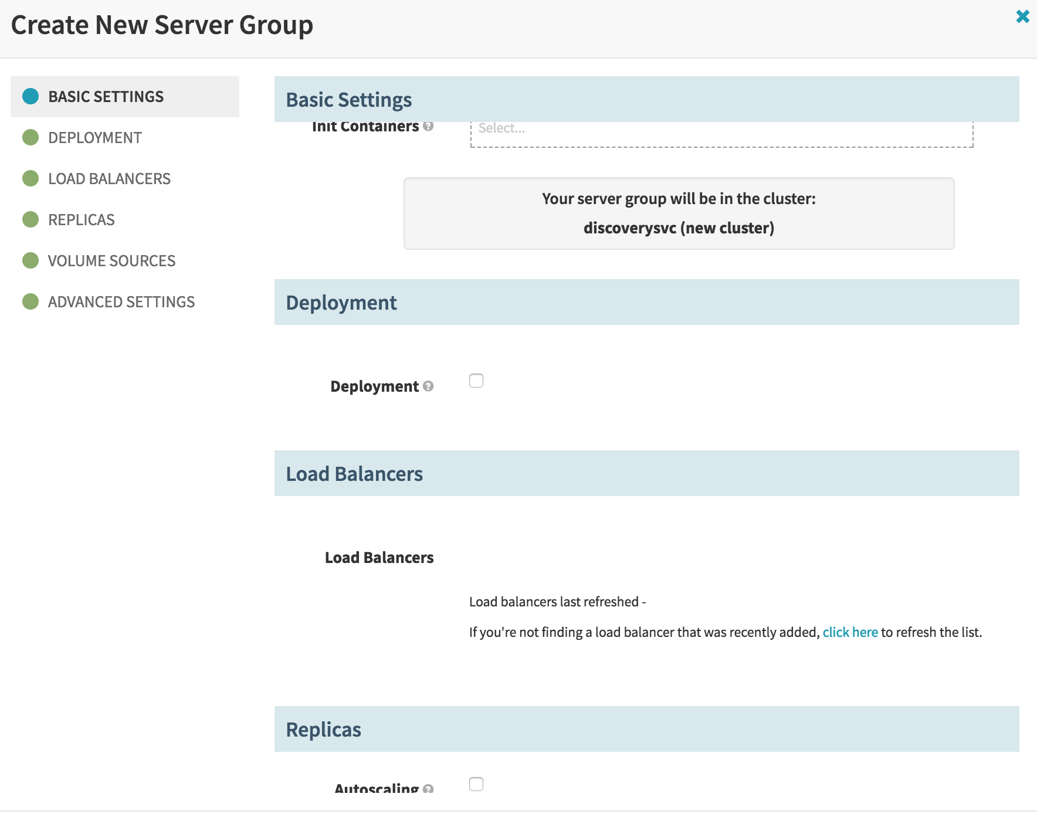The image size is (1037, 814).
Task: Click the Replicas section header
Action: pos(646,729)
